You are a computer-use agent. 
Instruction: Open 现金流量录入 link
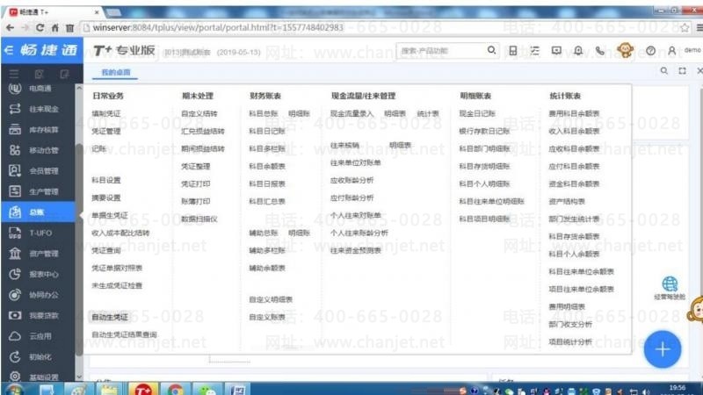(x=351, y=114)
